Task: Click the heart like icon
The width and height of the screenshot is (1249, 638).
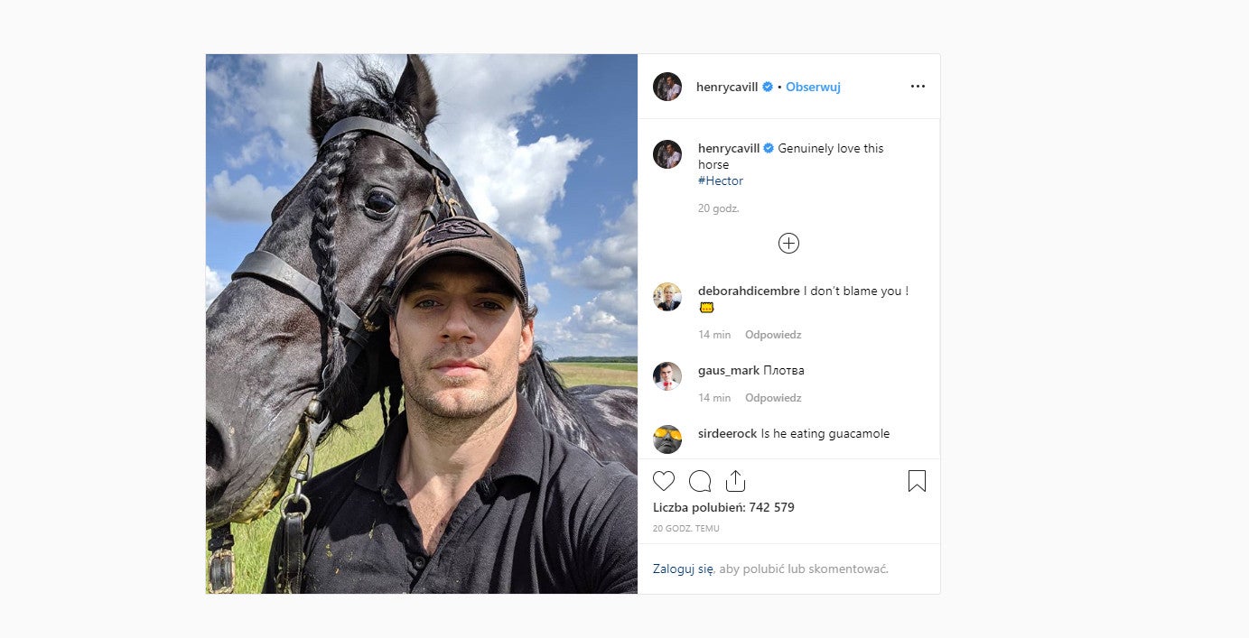Action: (664, 481)
